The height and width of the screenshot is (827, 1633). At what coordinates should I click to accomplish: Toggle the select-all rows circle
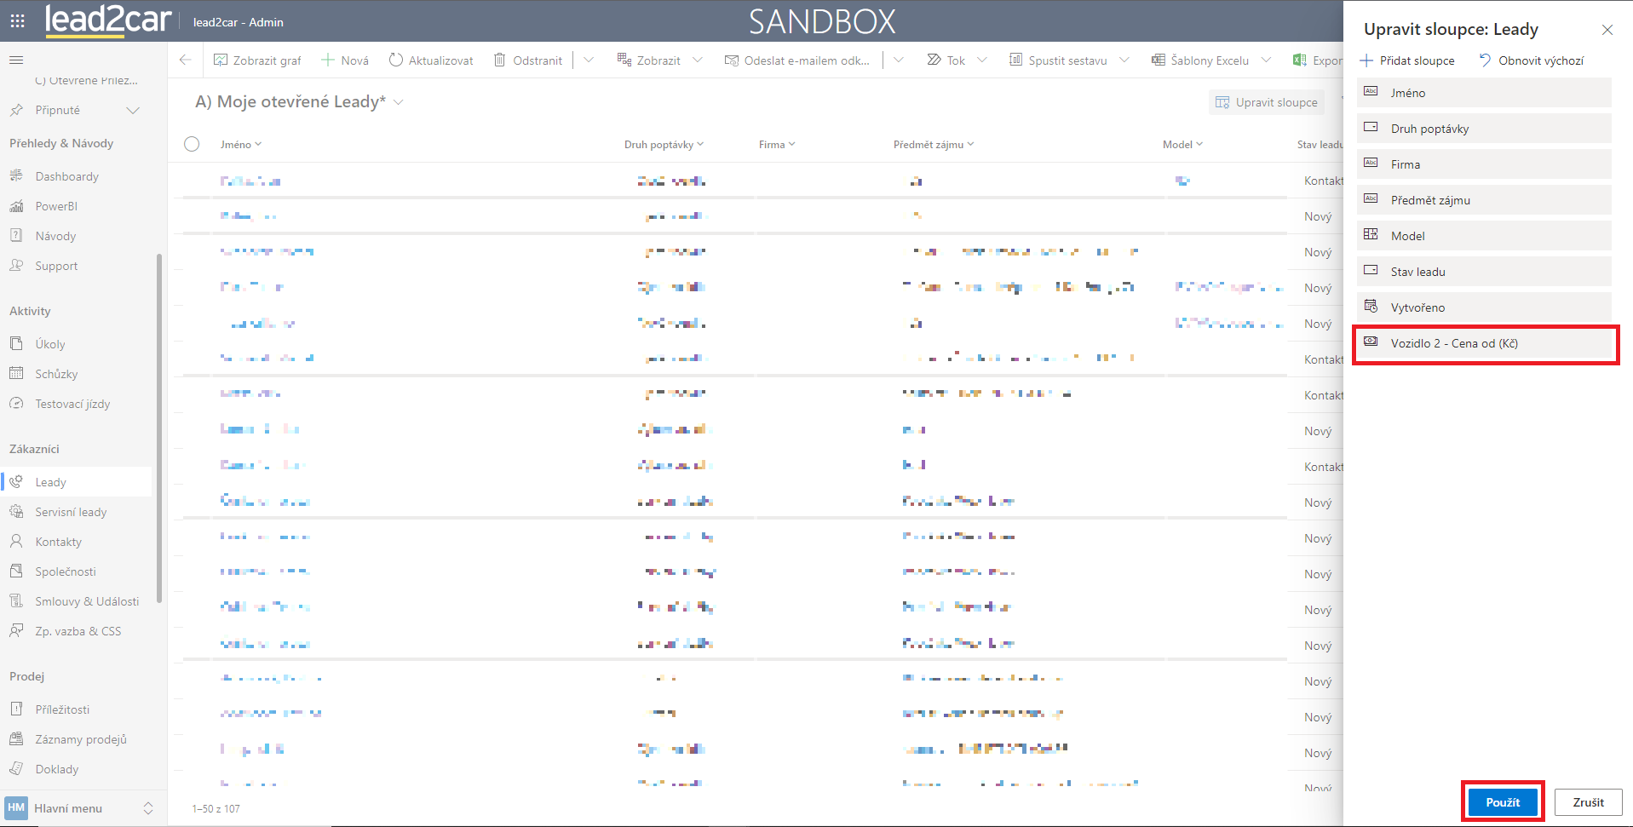(x=192, y=144)
